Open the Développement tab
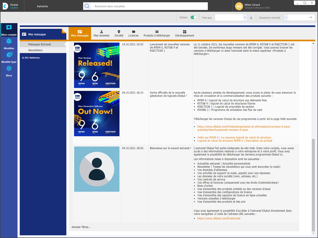The height and width of the screenshot is (238, 318). click(x=184, y=33)
